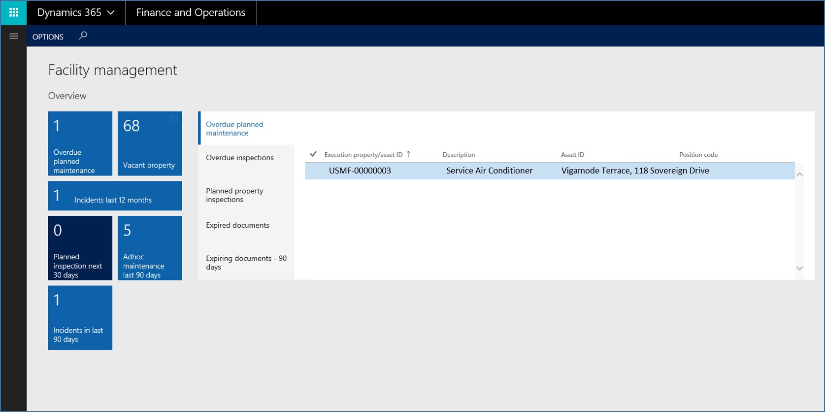Open the Dynamics 365 dropdown chevron
Screen dimensions: 825x412
pyautogui.click(x=111, y=13)
